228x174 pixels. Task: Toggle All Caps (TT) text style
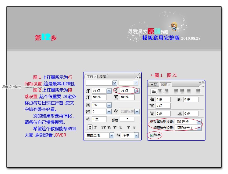point(103,127)
